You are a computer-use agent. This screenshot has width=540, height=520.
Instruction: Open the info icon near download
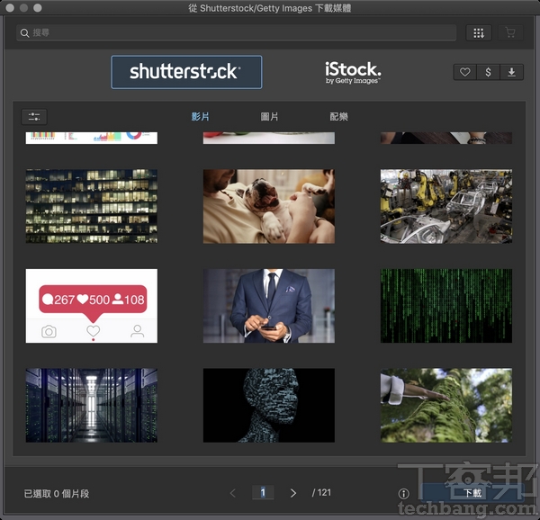(403, 494)
